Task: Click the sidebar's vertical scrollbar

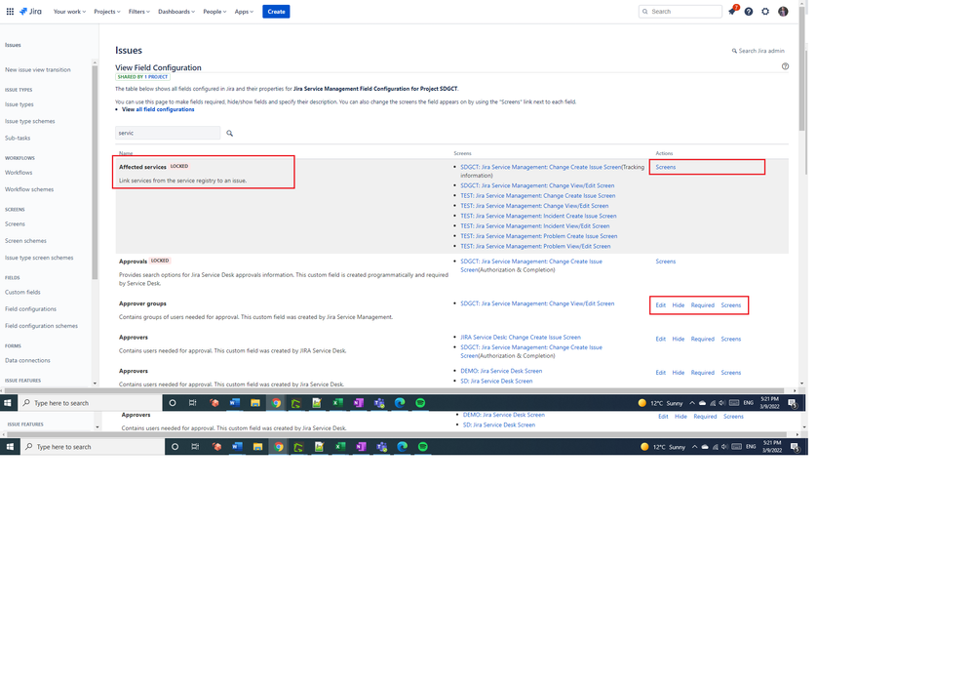Action: 95,174
